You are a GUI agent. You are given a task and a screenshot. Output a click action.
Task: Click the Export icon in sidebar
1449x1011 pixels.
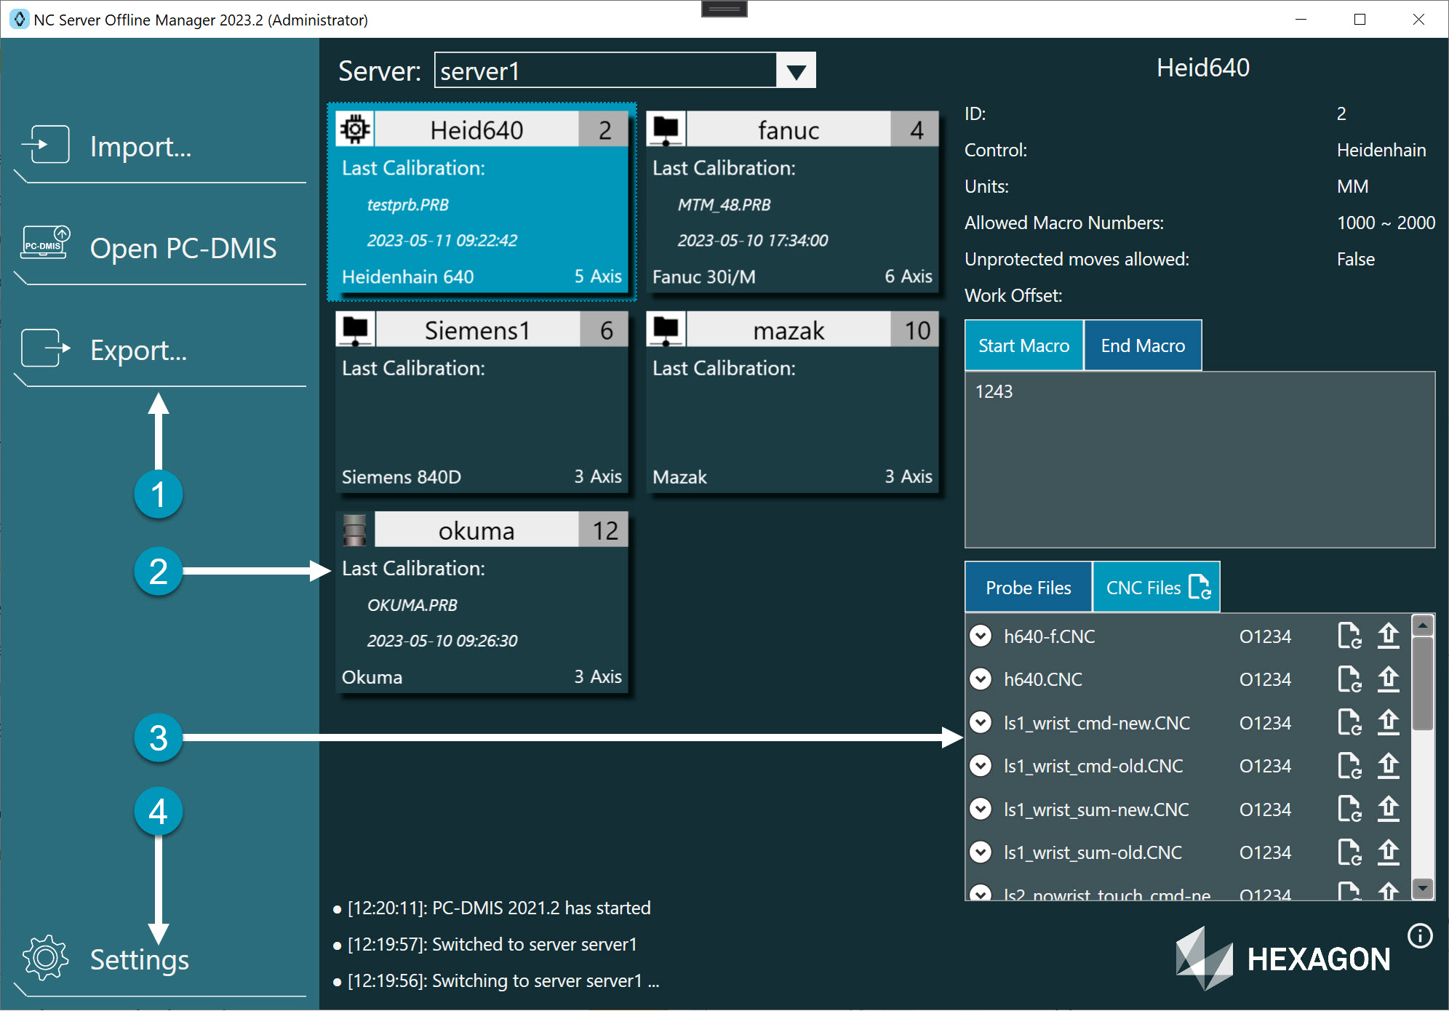46,348
